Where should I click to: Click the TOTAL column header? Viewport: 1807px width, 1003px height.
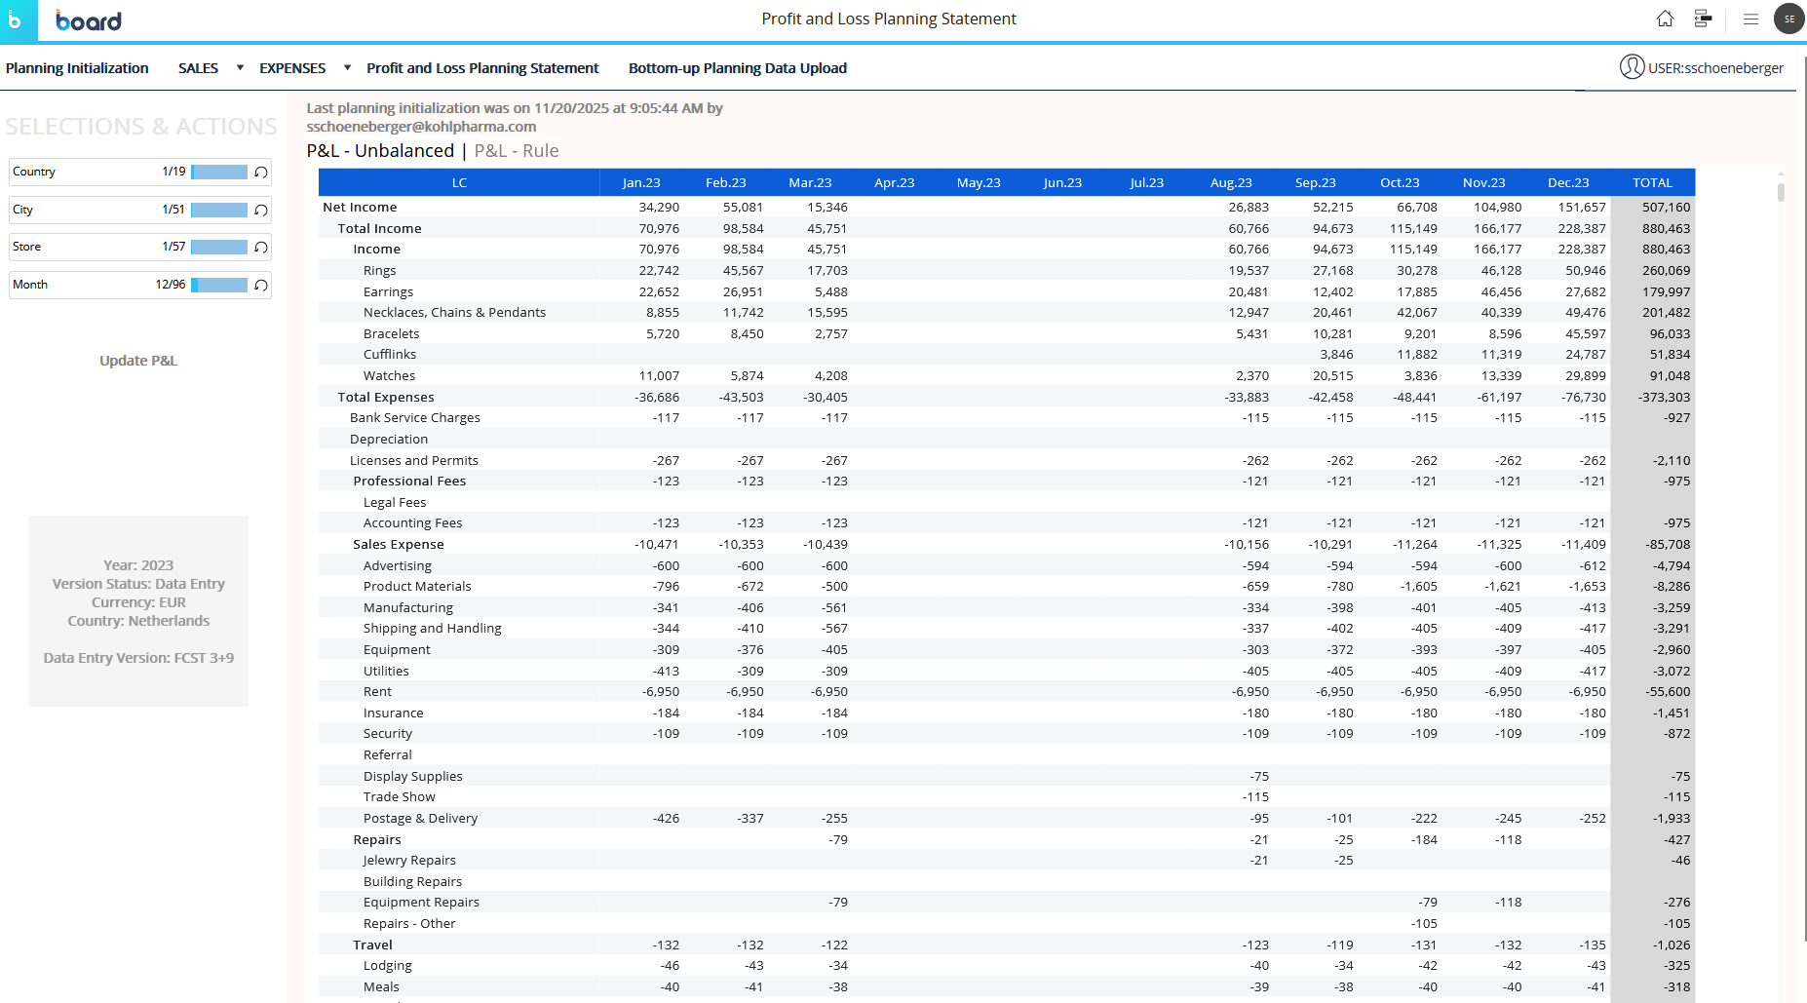click(x=1653, y=182)
